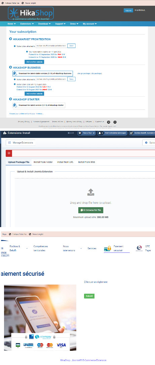The height and width of the screenshot is (365, 155).
Task: Click the green Suivant button
Action: 89,296
